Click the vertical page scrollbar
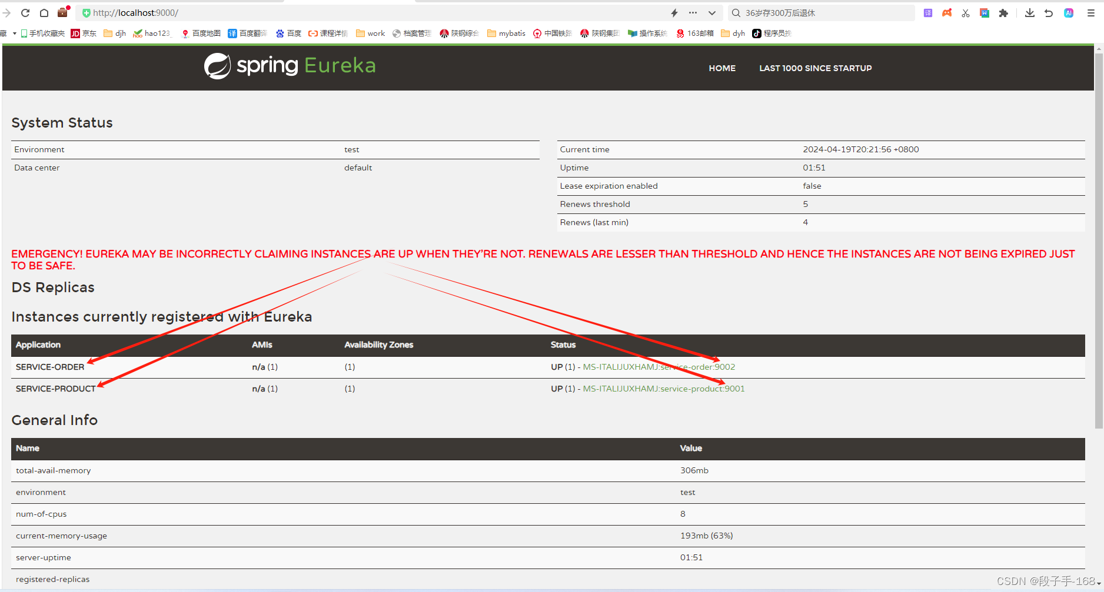 [1099, 241]
